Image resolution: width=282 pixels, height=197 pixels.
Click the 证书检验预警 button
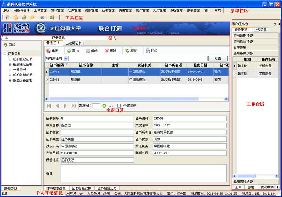[256, 41]
